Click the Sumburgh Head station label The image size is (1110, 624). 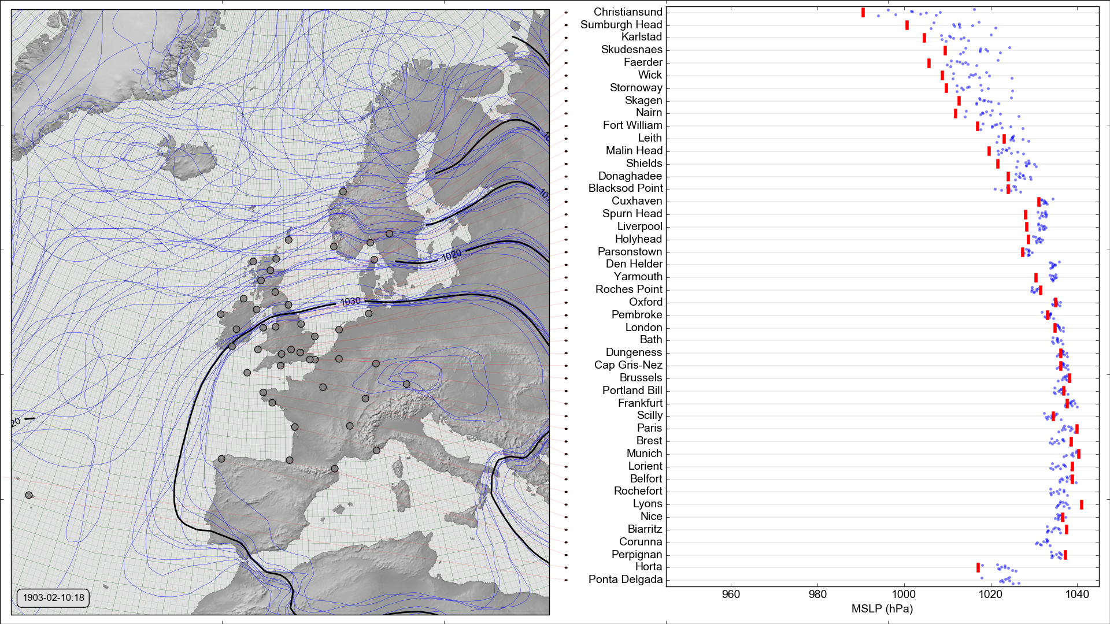621,24
